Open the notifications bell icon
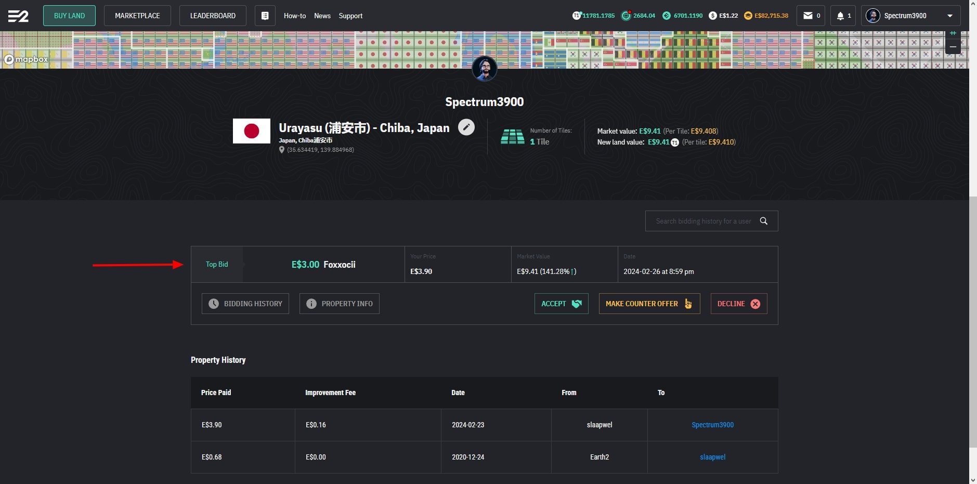 (840, 16)
